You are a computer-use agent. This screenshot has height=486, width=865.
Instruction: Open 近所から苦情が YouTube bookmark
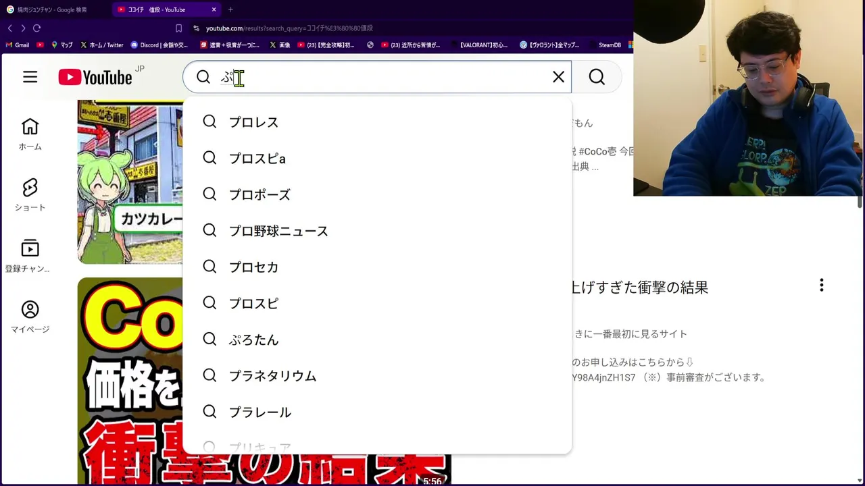(411, 45)
